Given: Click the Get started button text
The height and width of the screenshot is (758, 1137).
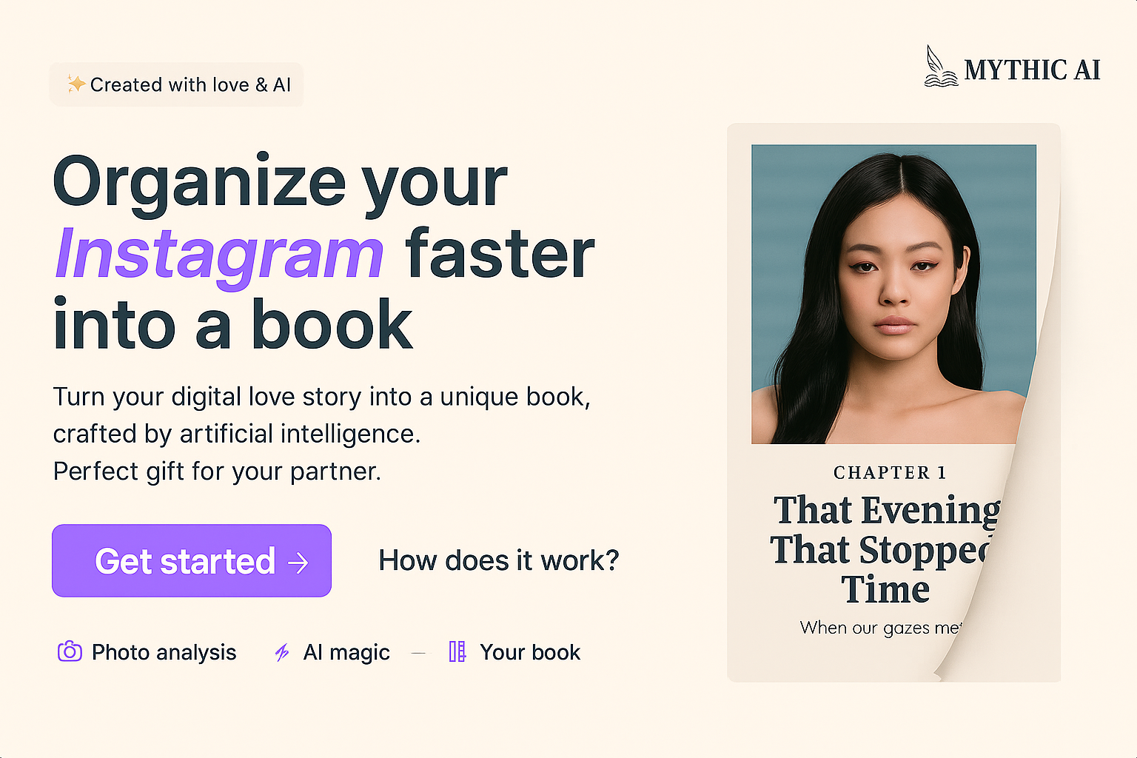Looking at the screenshot, I should tap(185, 561).
